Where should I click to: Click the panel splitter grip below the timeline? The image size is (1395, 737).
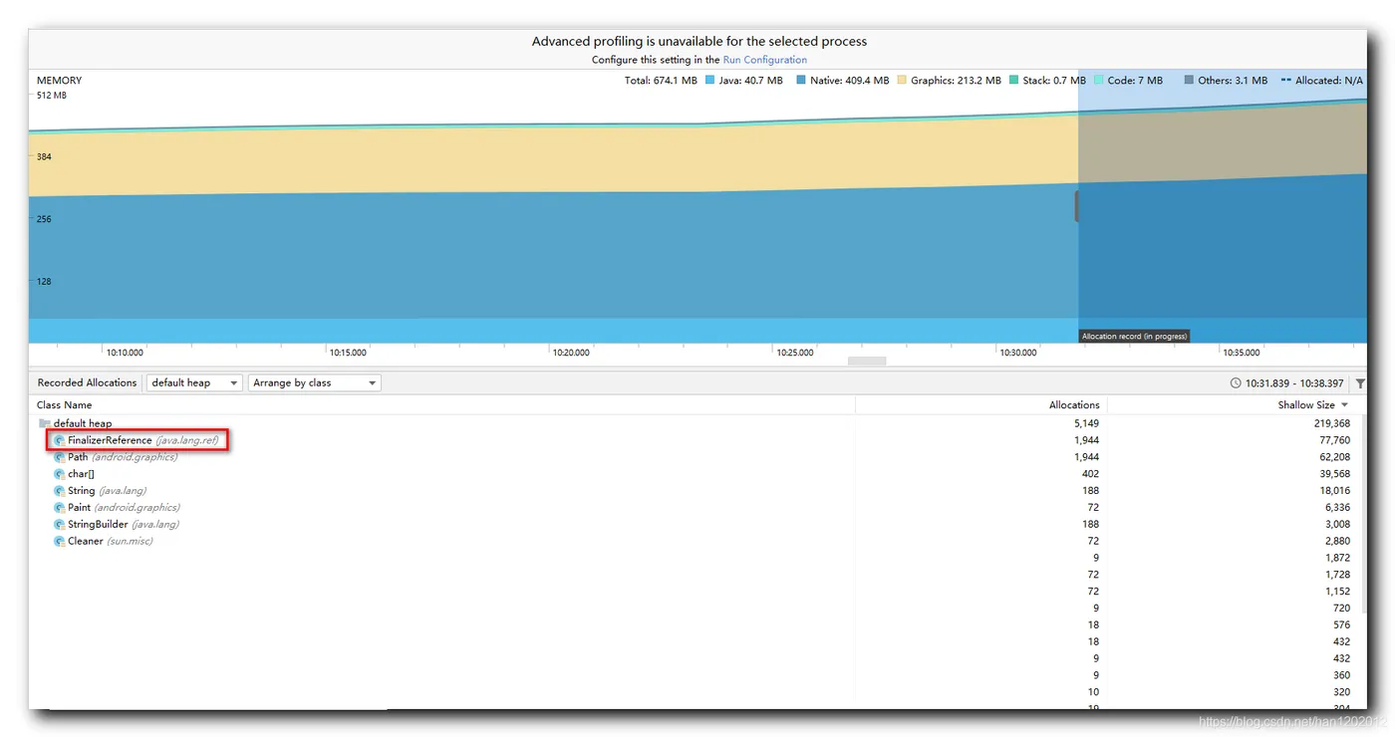click(866, 361)
